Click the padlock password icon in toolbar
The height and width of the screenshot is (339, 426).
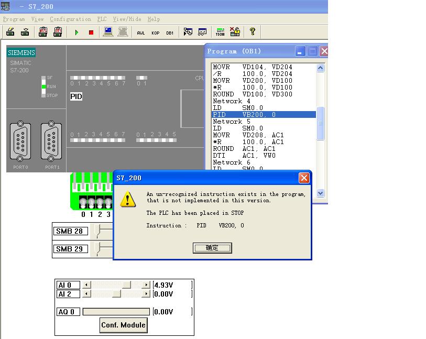point(235,32)
